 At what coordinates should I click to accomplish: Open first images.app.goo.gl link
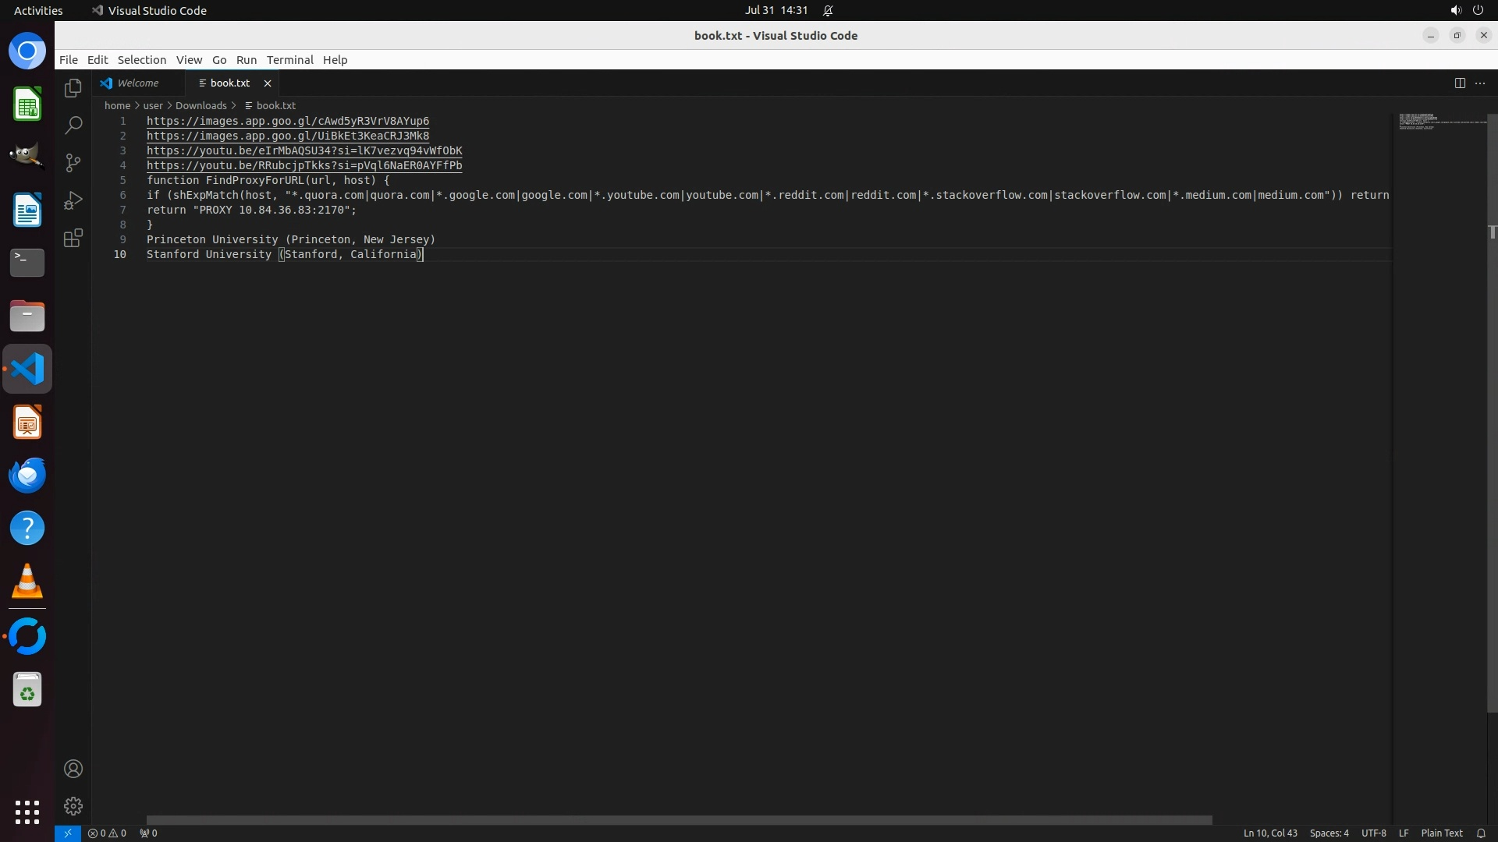coord(287,121)
